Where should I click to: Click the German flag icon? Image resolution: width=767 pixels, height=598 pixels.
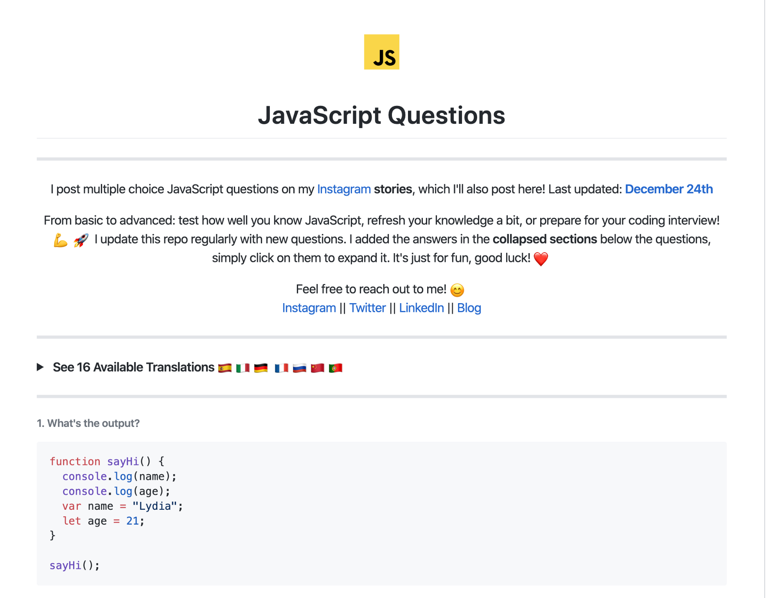(261, 368)
